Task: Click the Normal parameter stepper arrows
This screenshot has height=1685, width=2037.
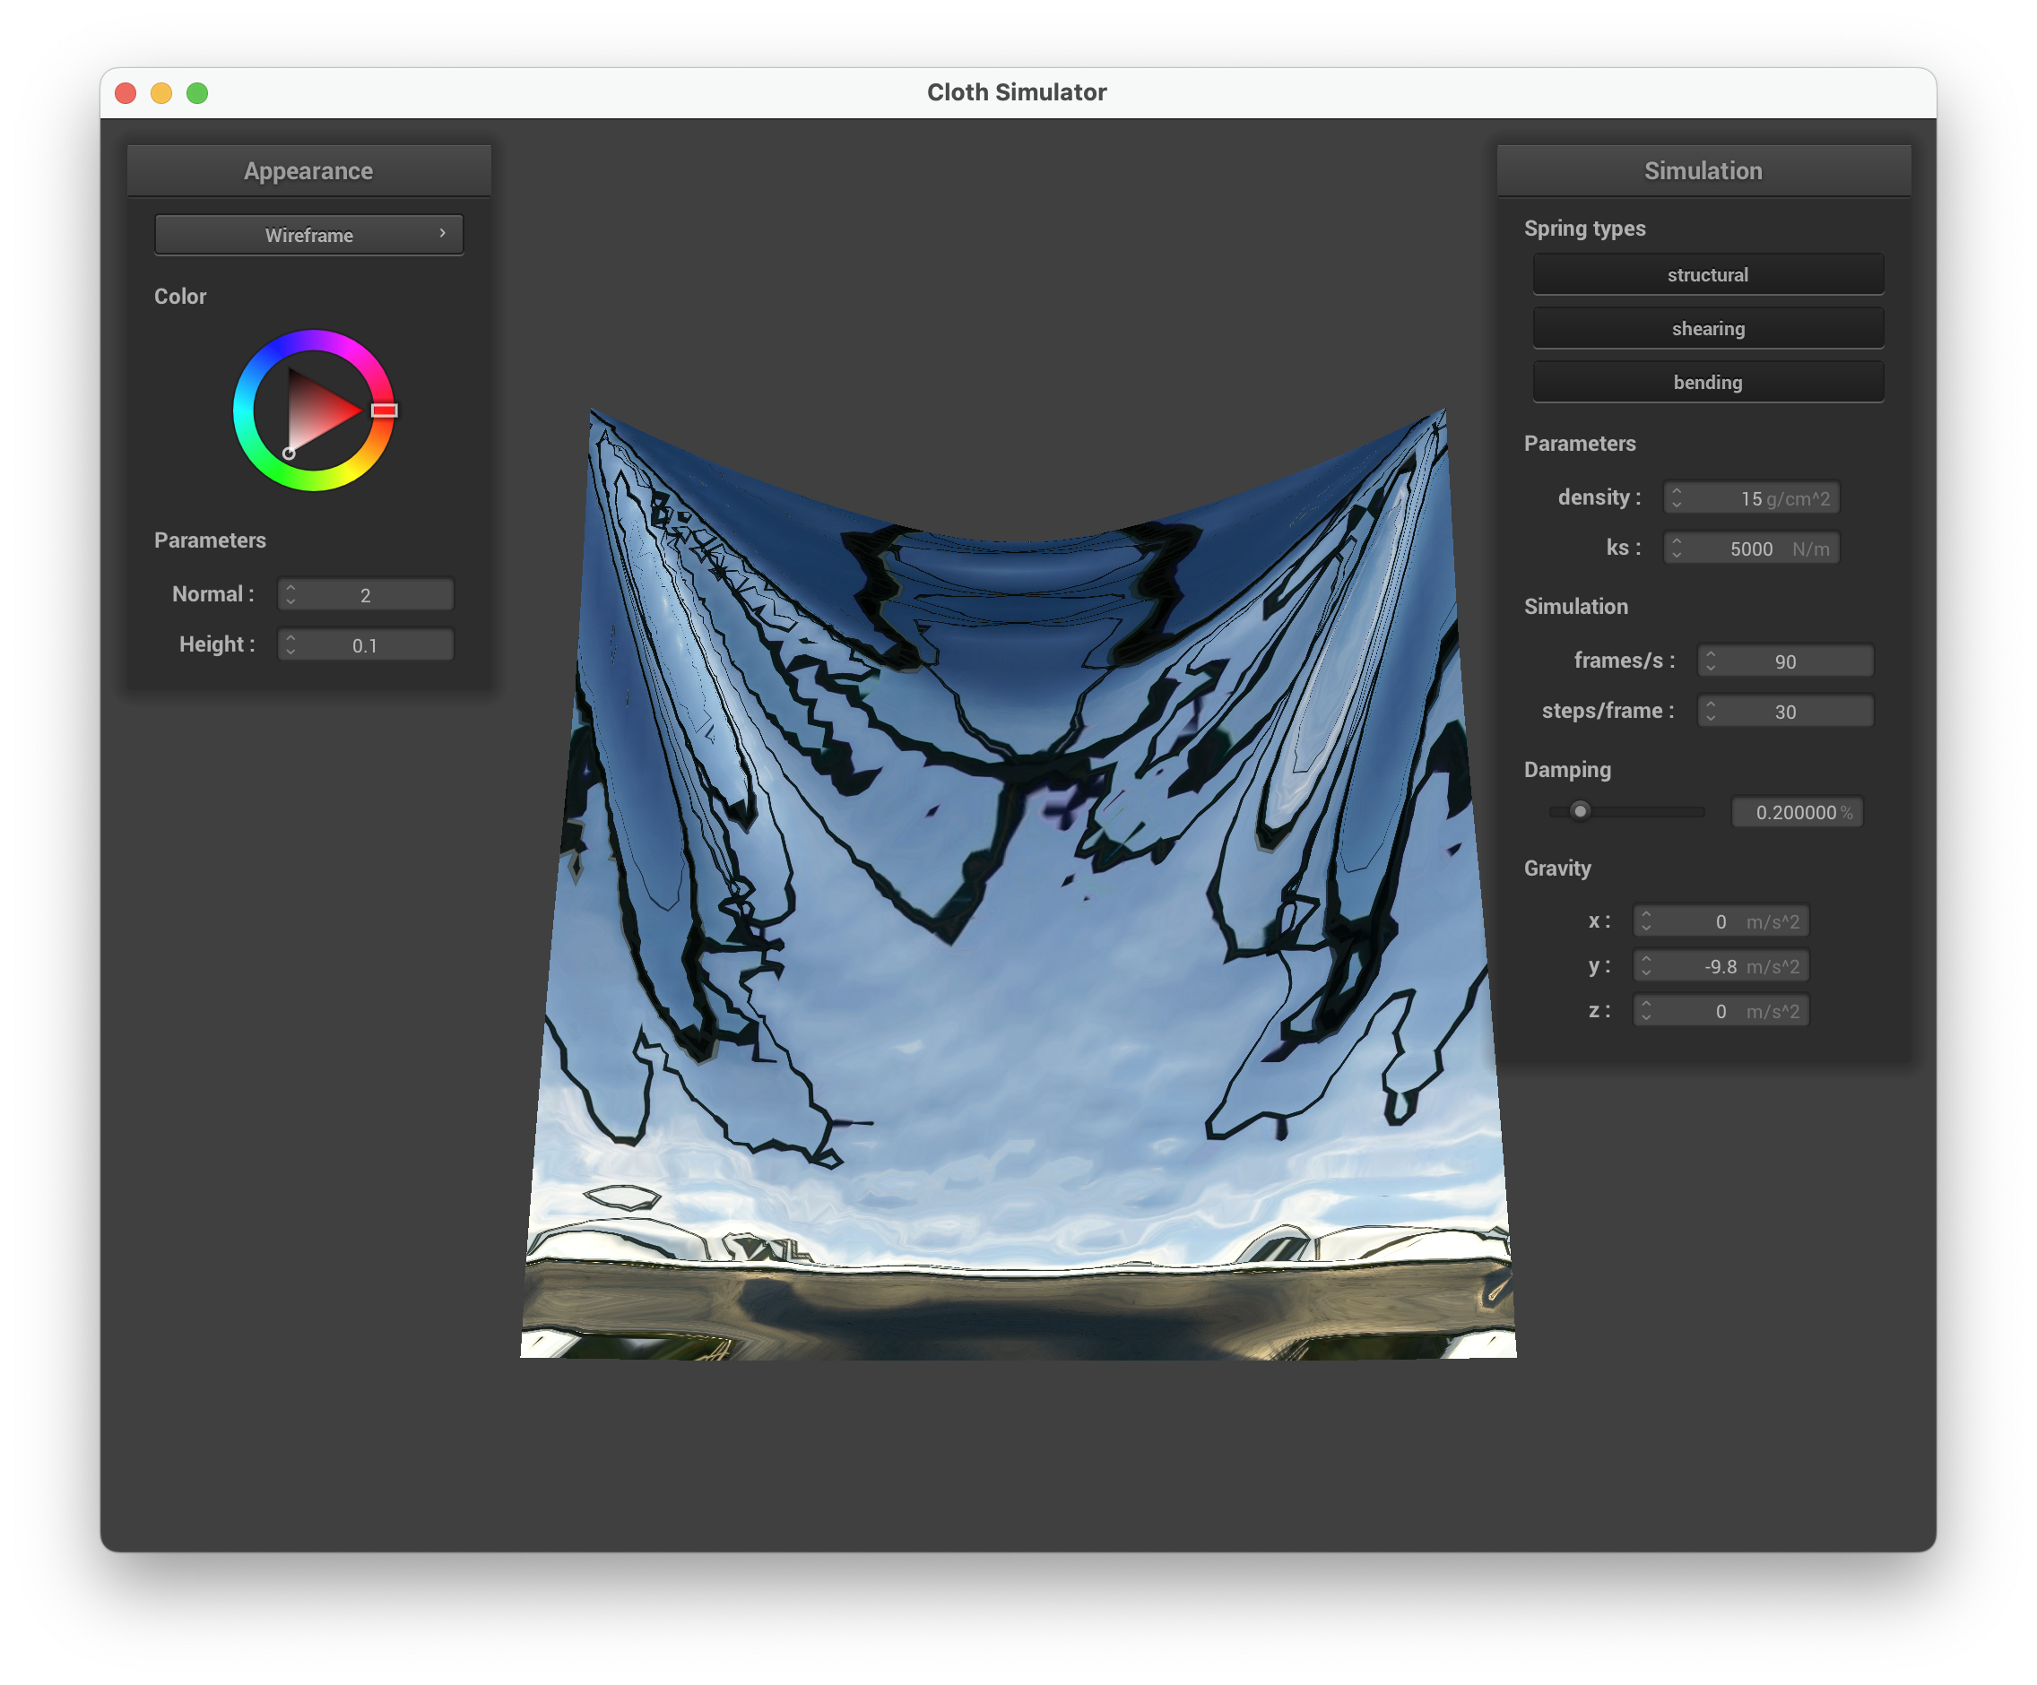Action: click(x=291, y=594)
